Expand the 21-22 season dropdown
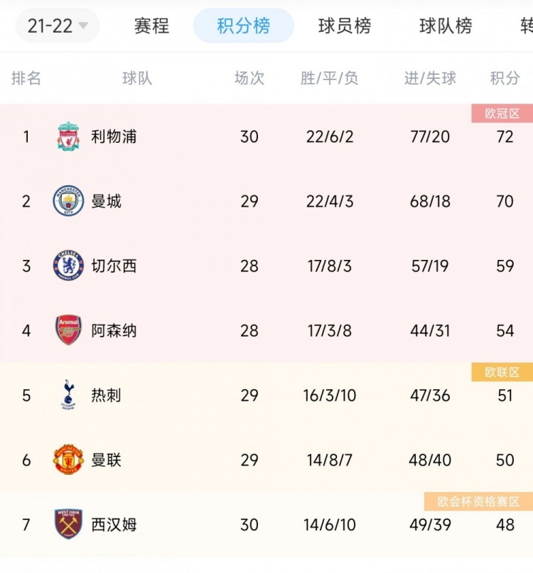 pos(58,26)
